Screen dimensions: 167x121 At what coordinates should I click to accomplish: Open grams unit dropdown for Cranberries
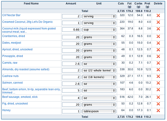(99, 37)
